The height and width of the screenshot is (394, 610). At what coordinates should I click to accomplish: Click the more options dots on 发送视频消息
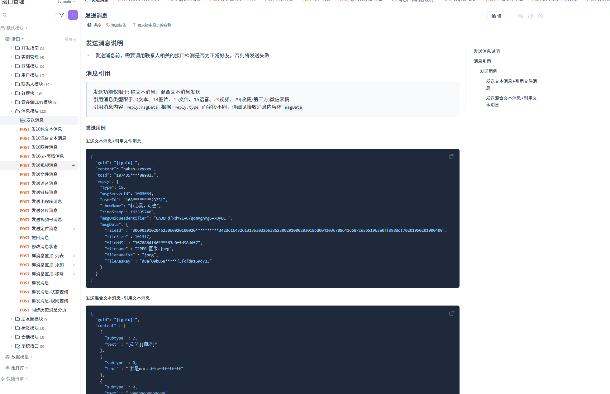click(x=74, y=165)
